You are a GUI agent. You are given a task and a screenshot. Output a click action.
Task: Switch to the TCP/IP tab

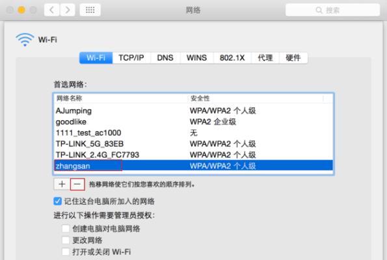tap(131, 58)
